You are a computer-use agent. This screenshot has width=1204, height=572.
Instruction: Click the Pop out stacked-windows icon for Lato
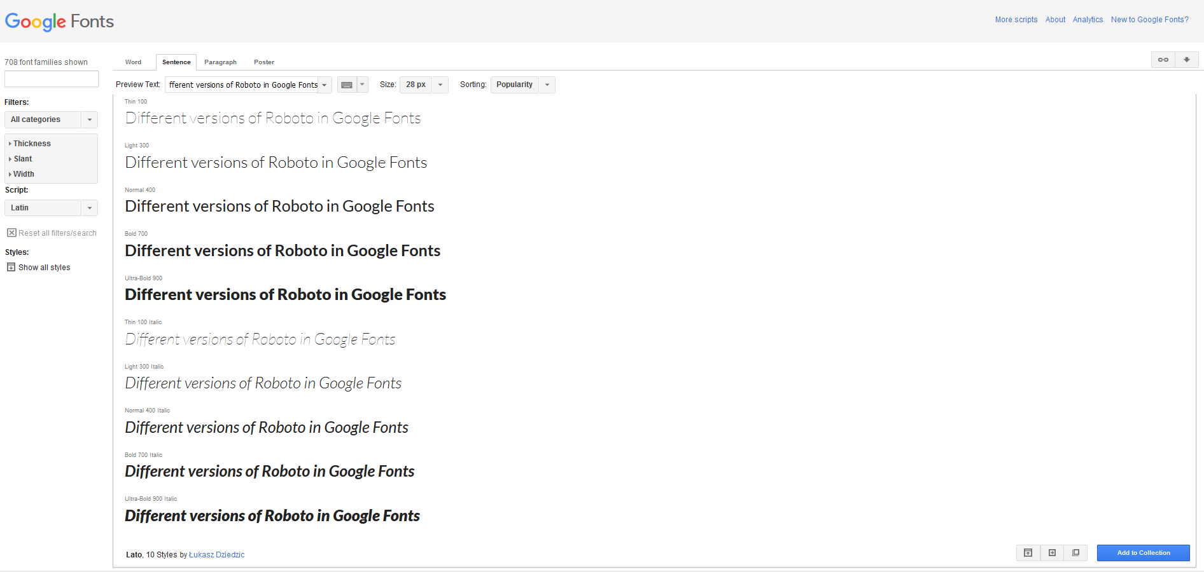[1075, 553]
